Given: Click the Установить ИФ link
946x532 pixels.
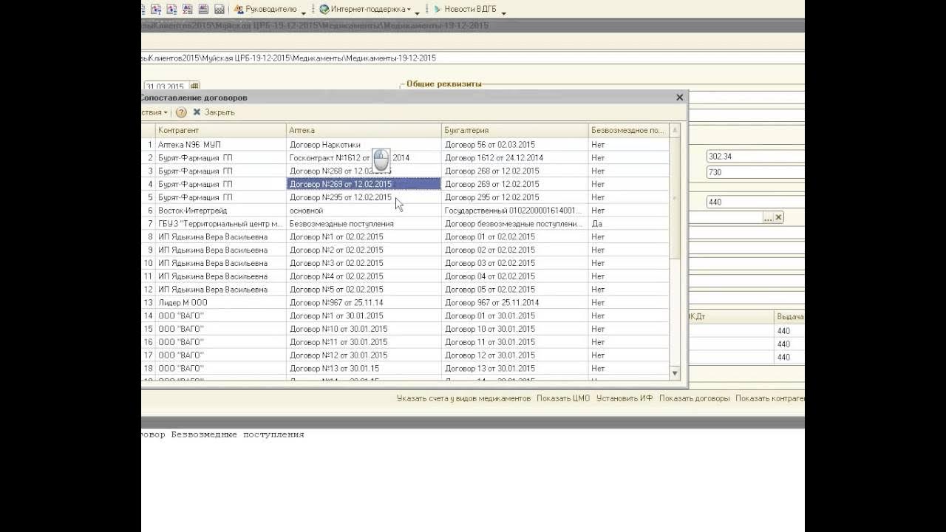Looking at the screenshot, I should tap(625, 399).
